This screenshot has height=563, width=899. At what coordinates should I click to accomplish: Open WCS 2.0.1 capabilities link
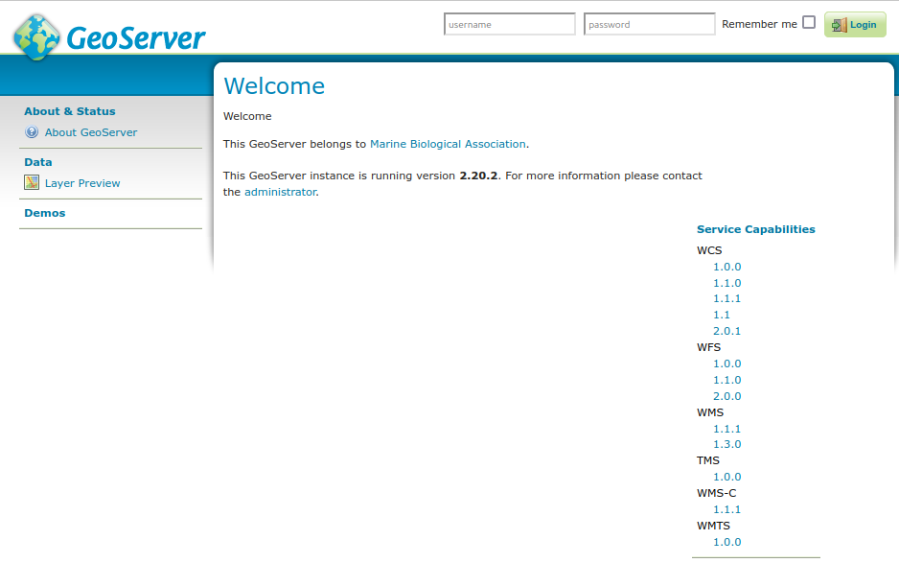tap(727, 331)
